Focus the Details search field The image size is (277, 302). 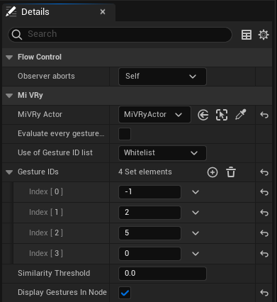(120, 35)
